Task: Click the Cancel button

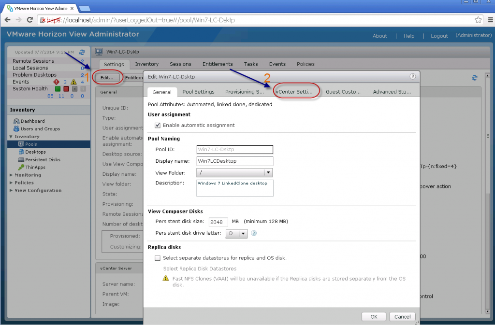Action: pyautogui.click(x=403, y=316)
